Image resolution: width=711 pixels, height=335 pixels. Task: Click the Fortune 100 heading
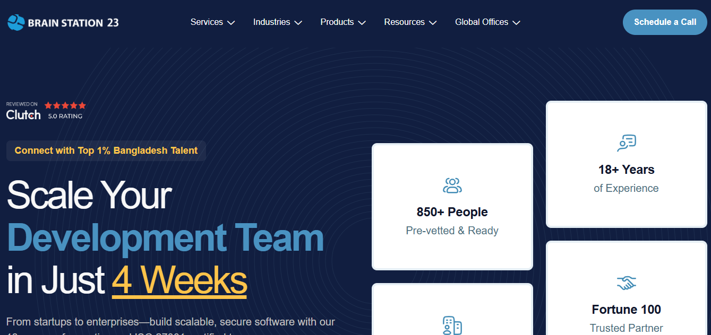[627, 310]
